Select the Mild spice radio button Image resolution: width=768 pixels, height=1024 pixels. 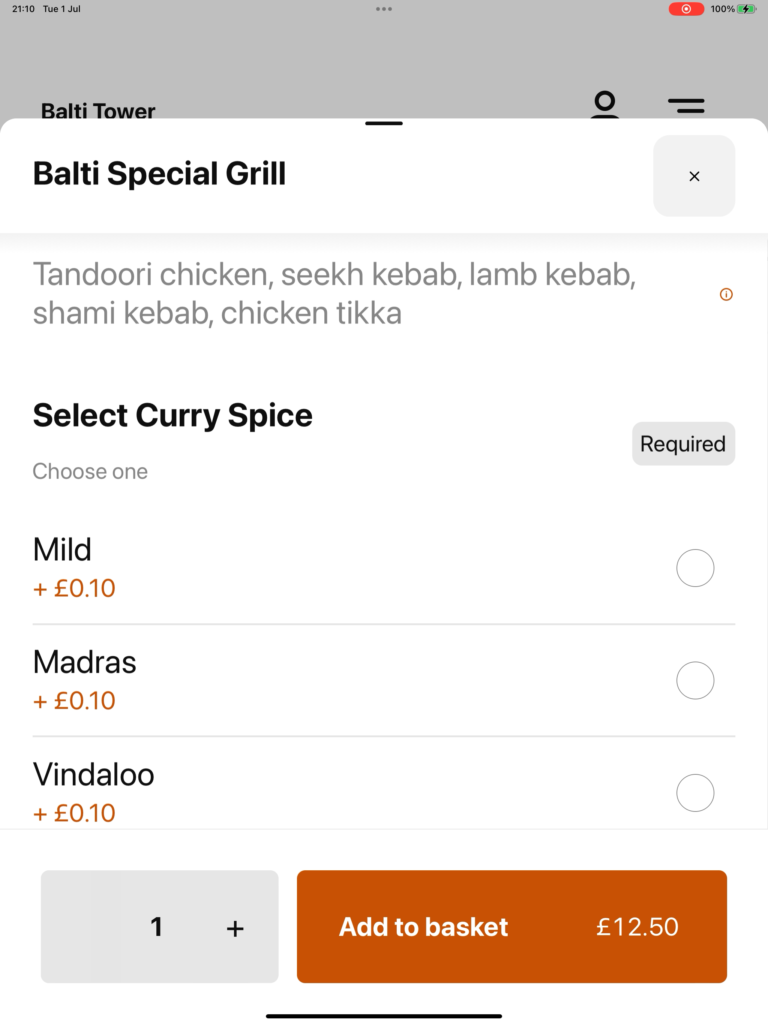tap(695, 568)
